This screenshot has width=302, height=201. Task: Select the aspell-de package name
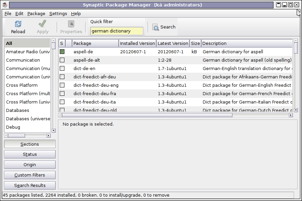point(83,52)
